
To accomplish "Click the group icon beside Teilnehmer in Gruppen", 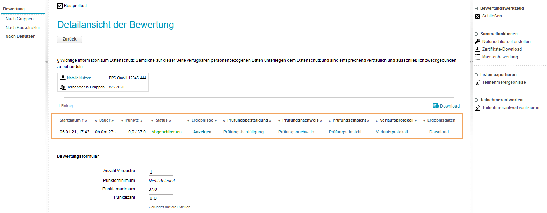I will [63, 87].
